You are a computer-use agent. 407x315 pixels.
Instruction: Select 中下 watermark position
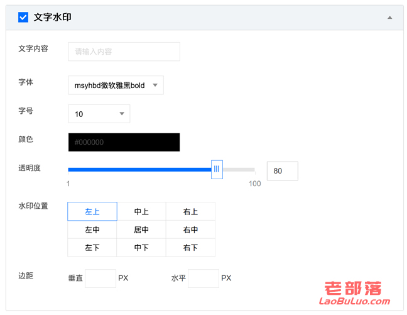pos(141,248)
